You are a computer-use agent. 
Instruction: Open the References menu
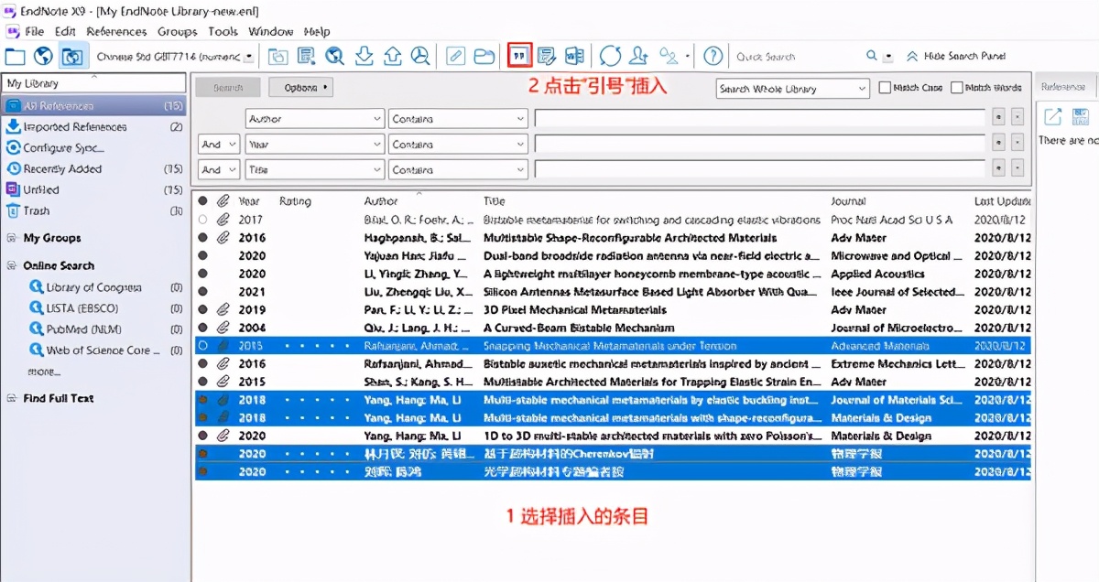tap(116, 31)
